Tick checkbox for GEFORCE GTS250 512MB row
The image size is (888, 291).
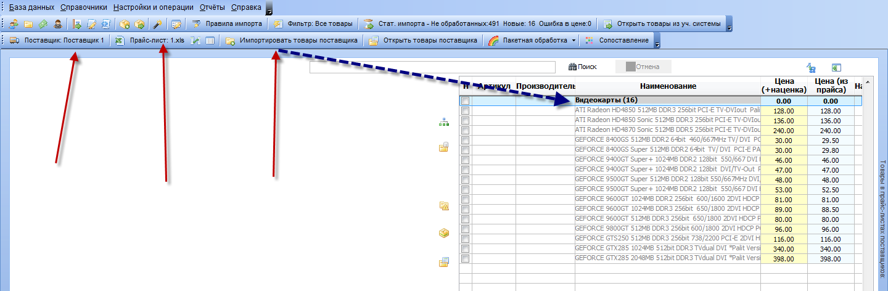[x=466, y=239]
